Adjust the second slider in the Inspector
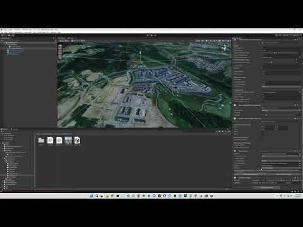This screenshot has width=303, height=227. [271, 62]
